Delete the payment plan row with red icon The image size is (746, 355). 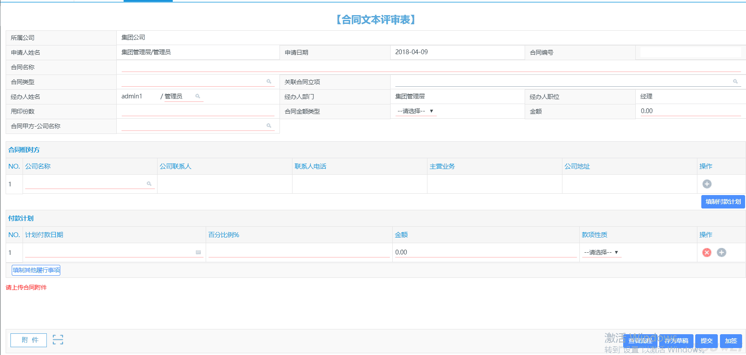click(x=707, y=253)
